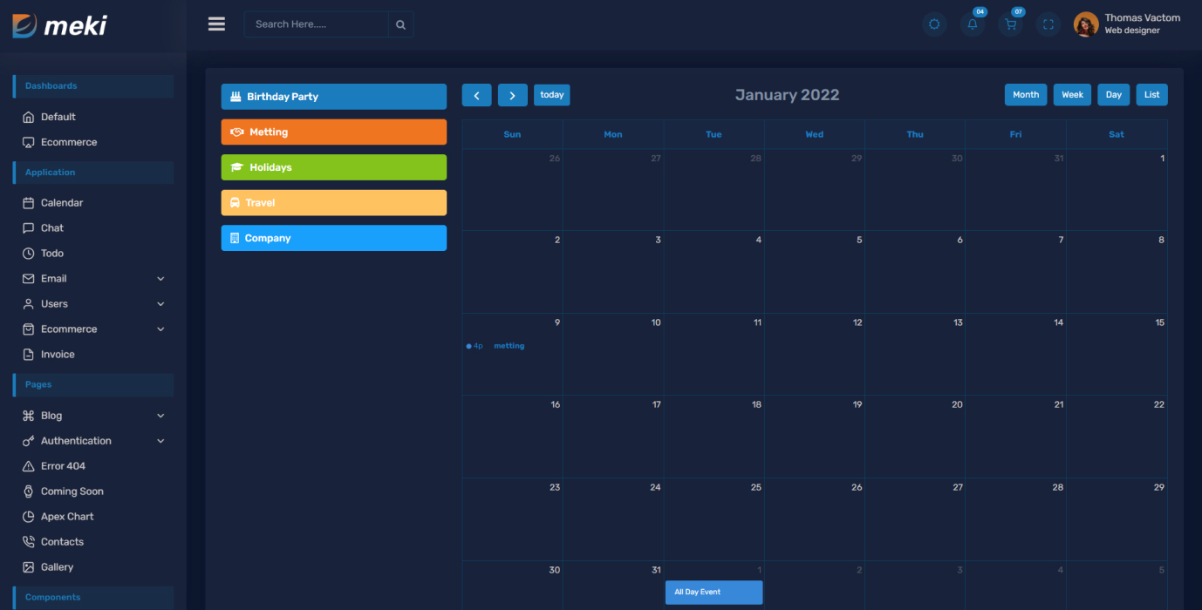Open the shopping cart panel
1202x610 pixels.
click(x=1010, y=24)
